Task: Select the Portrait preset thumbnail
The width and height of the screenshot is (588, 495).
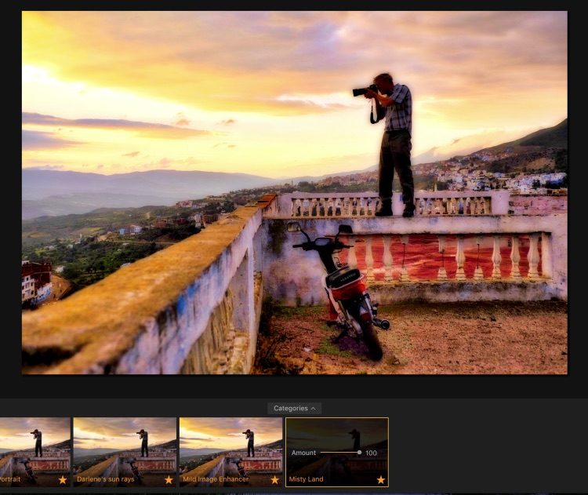Action: [34, 452]
